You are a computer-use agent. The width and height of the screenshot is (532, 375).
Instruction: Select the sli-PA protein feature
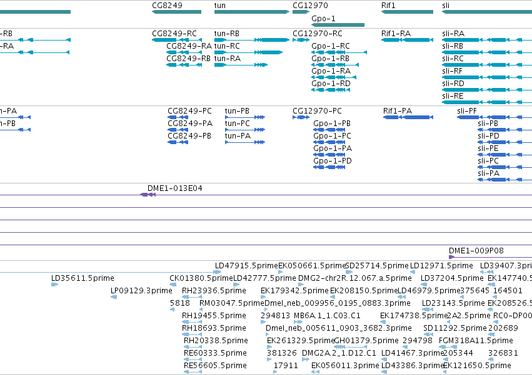tap(505, 180)
